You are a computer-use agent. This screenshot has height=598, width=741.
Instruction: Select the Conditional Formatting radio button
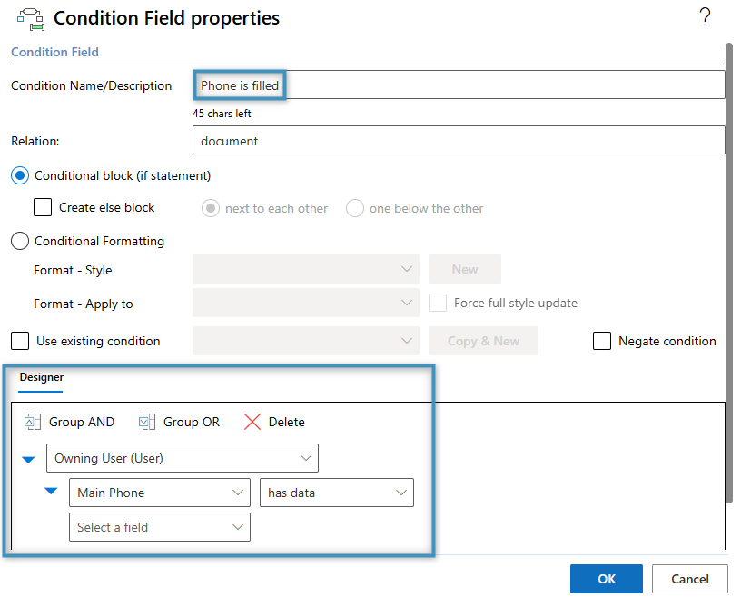(x=20, y=242)
